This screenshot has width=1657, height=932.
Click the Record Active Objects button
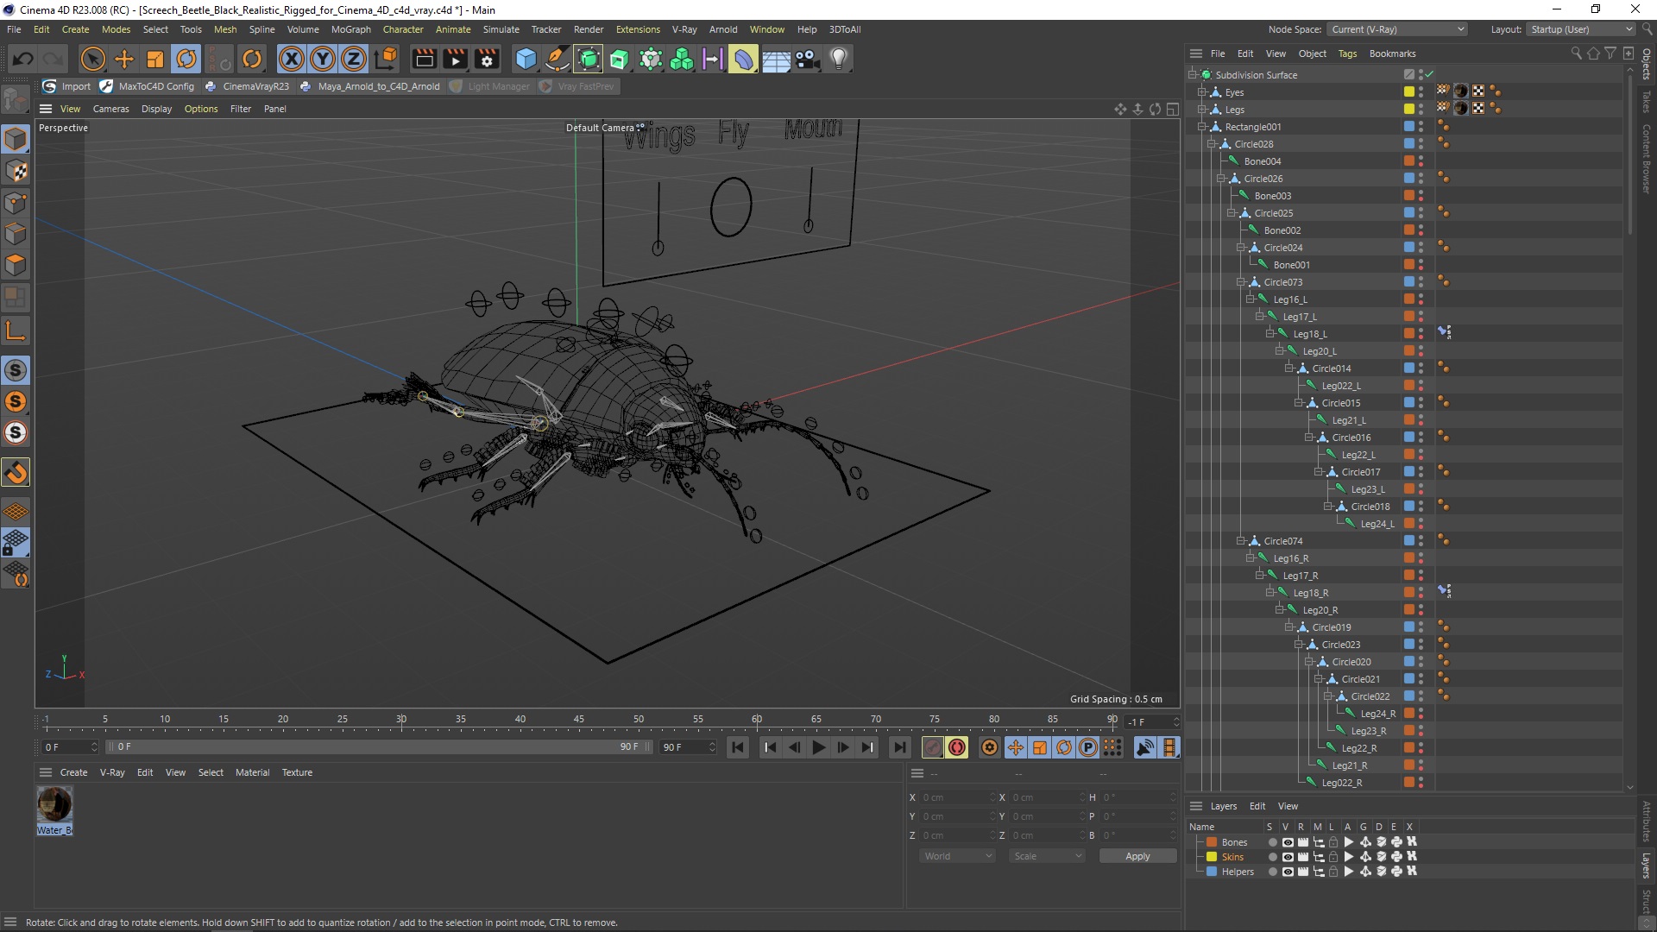click(x=933, y=747)
